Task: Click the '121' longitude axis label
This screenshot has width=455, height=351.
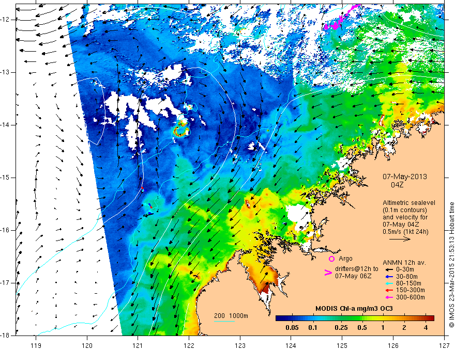Action: (x=138, y=345)
